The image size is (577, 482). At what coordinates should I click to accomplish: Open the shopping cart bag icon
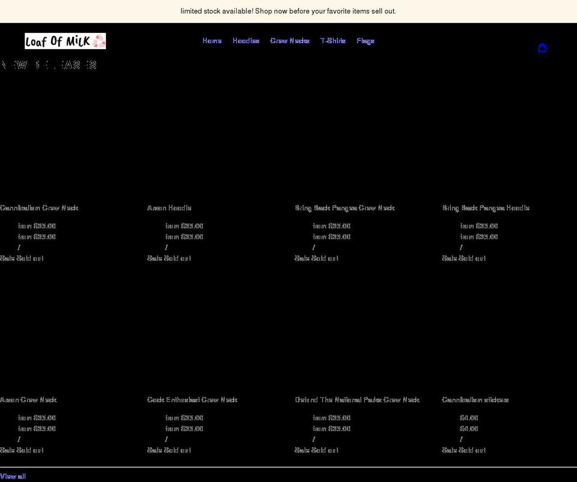542,48
